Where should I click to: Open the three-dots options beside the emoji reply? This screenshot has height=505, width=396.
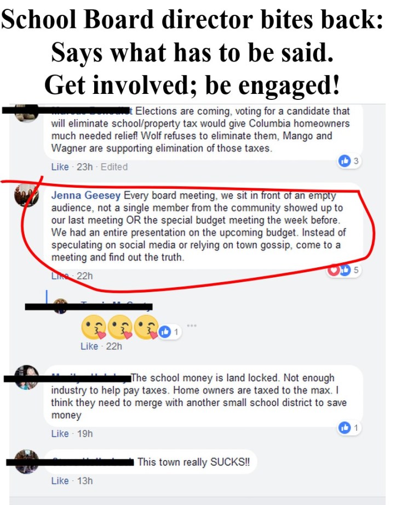(192, 326)
